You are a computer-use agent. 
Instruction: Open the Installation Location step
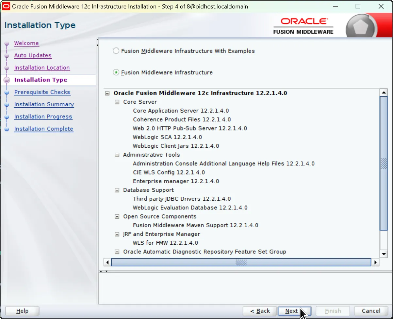click(42, 68)
